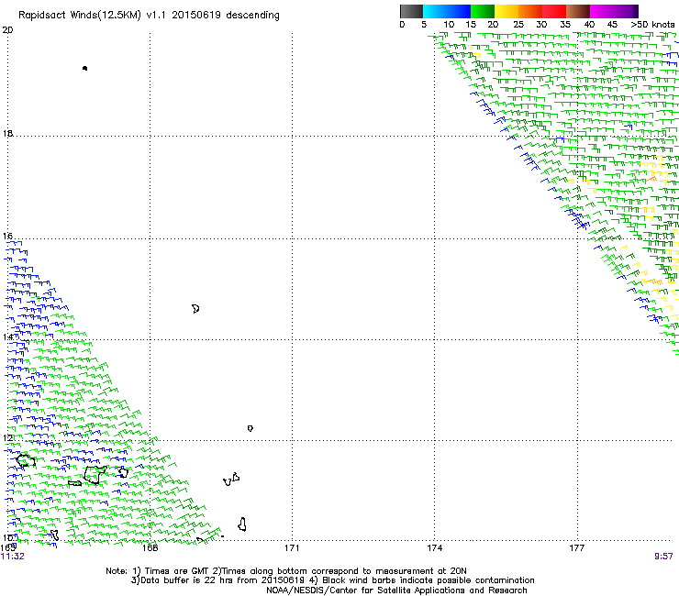Select the green 15–20 knots legend color
This screenshot has width=679, height=596.
point(483,11)
